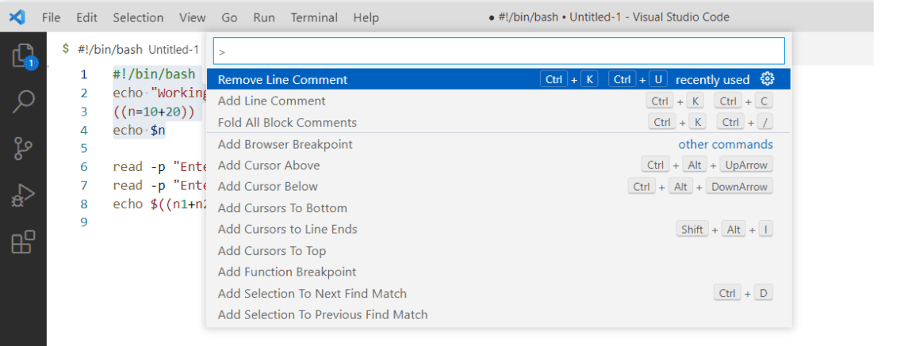The image size is (904, 346).
Task: Open the Source Control icon
Action: pyautogui.click(x=23, y=149)
